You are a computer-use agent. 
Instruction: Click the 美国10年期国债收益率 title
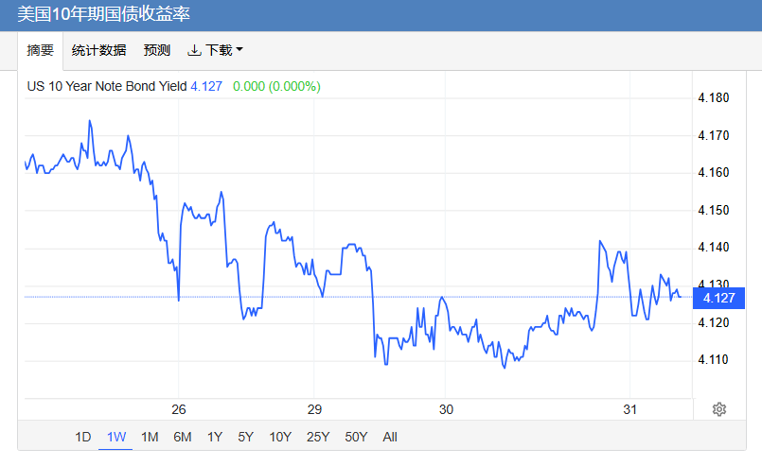(x=103, y=14)
